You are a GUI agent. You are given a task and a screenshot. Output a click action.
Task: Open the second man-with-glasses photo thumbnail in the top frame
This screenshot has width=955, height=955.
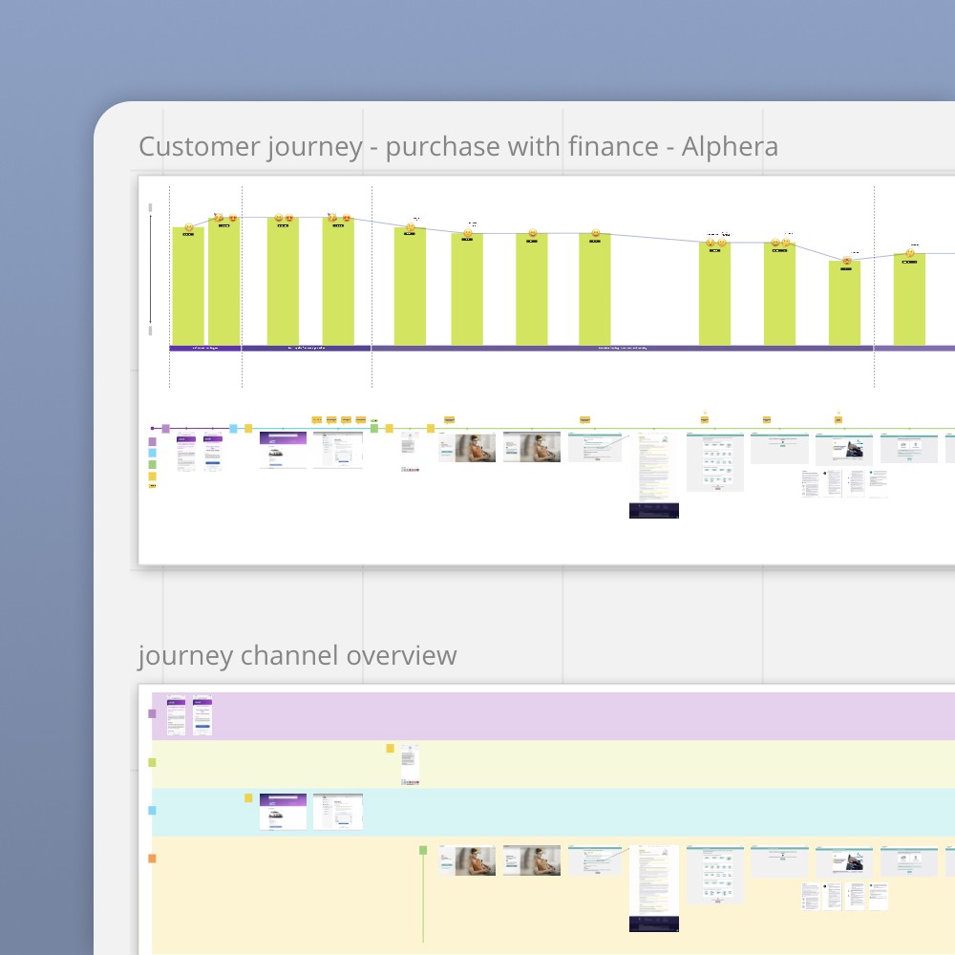532,448
